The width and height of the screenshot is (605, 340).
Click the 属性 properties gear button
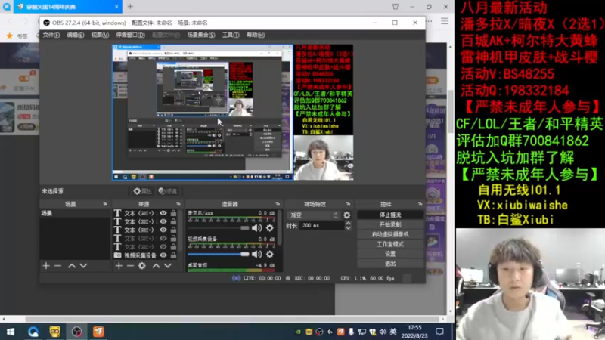click(142, 191)
